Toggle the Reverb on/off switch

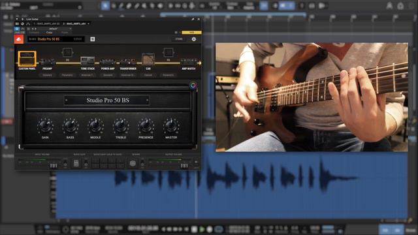pyautogui.click(x=142, y=163)
